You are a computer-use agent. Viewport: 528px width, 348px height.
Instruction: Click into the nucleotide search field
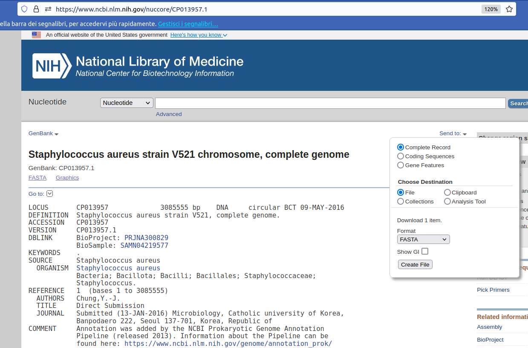point(330,103)
